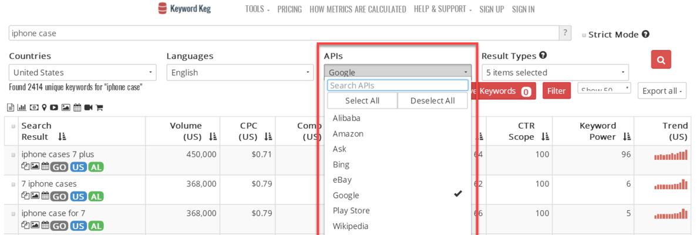Screen dimensions: 700x235
Task: Click trend chart for 'iphone cases 7 plus'
Action: [671, 155]
